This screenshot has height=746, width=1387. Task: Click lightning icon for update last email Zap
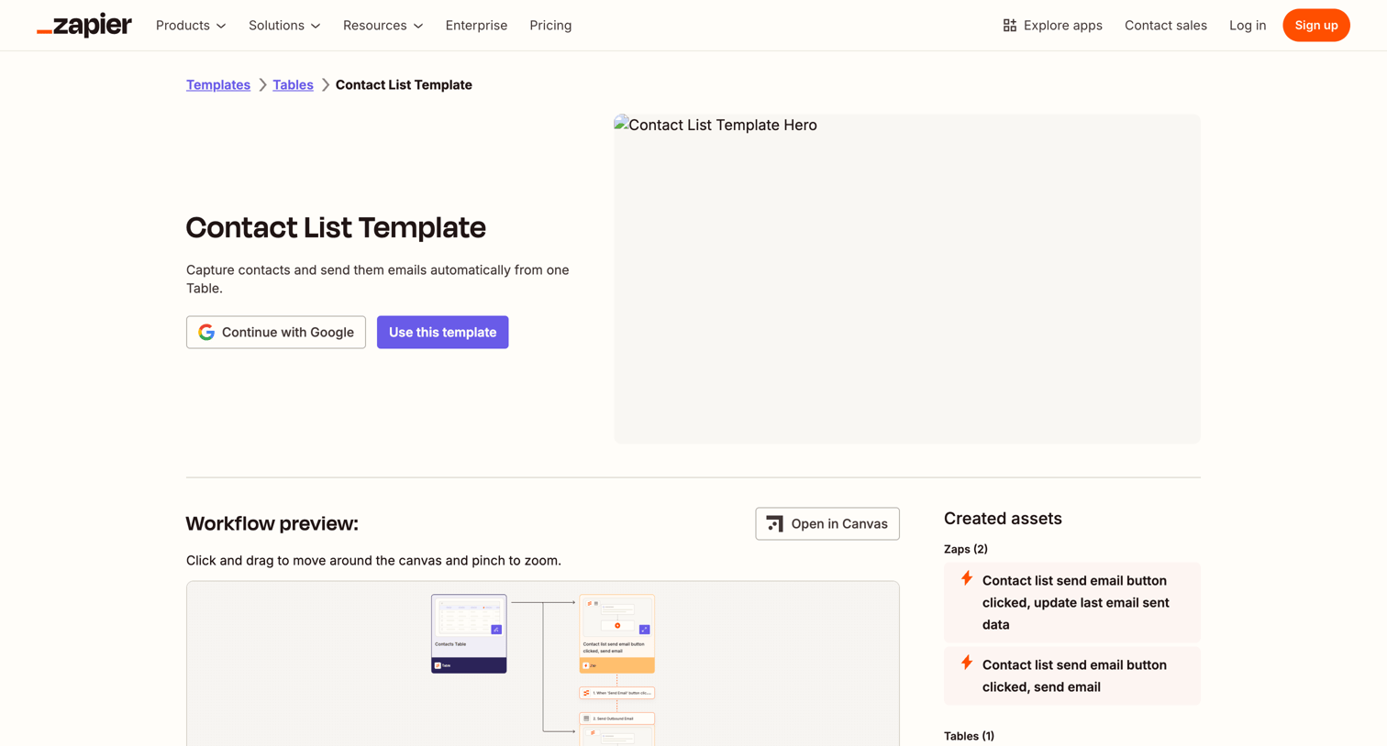[x=967, y=578]
